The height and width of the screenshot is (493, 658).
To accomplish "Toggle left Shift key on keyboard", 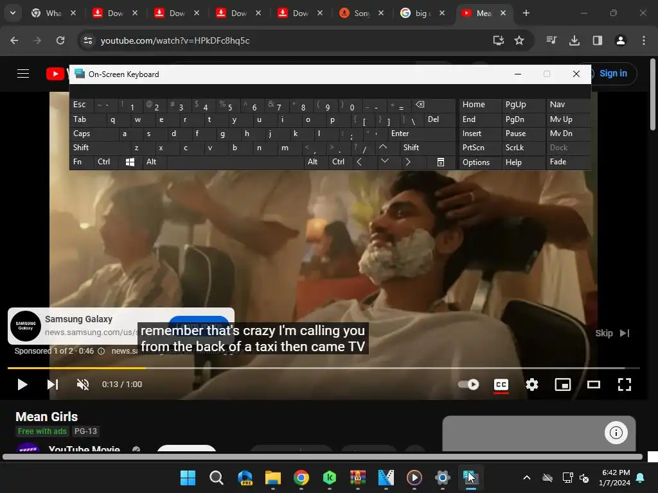I will [x=100, y=148].
